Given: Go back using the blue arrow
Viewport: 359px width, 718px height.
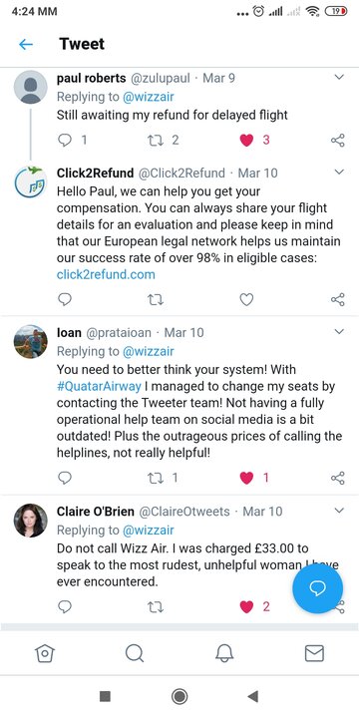Looking at the screenshot, I should [x=26, y=44].
